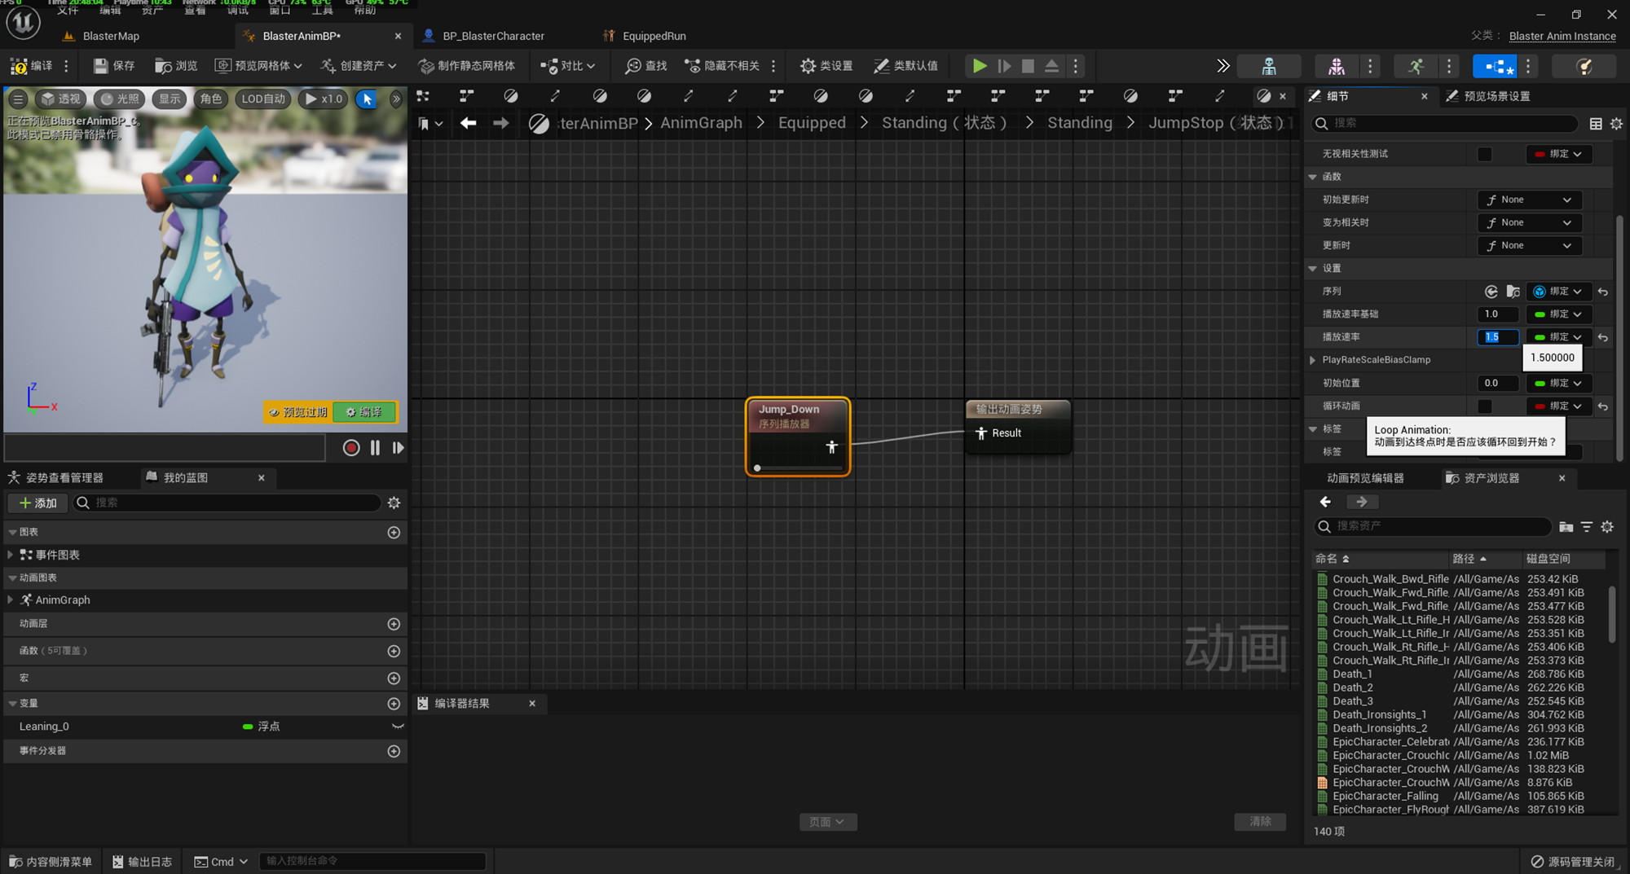Open binding dropdown for 播放速率基础
This screenshot has height=874, width=1630.
pyautogui.click(x=1558, y=314)
